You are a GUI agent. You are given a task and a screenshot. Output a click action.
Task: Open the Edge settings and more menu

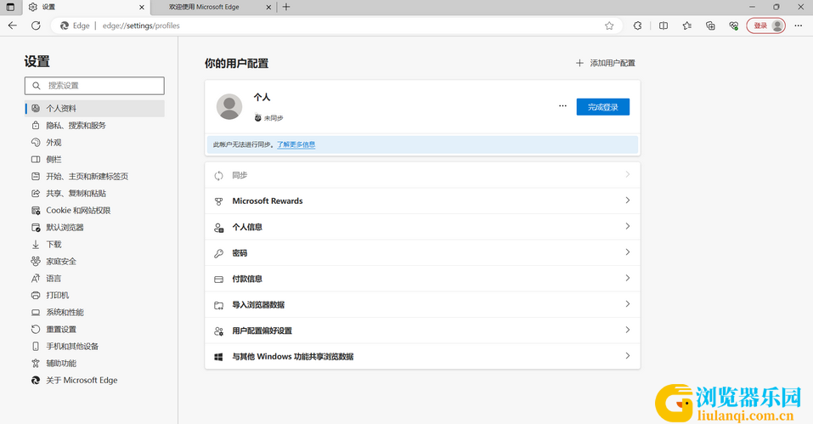click(x=799, y=25)
